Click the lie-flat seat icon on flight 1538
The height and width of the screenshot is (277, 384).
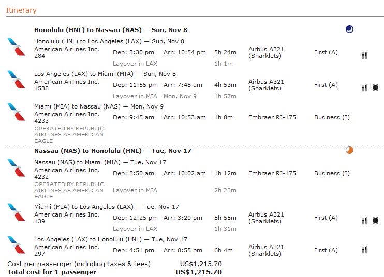tap(375, 88)
